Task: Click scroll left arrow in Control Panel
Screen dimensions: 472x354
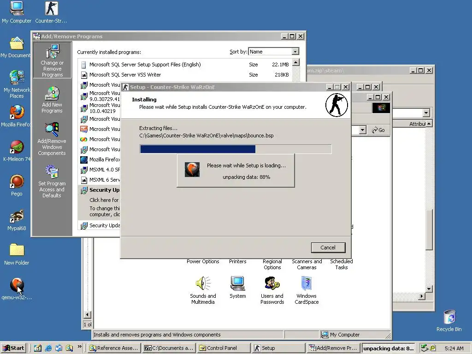Action: 87,315
